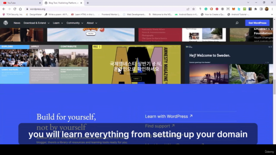Open the green square extension icon
The image size is (276, 155).
point(245,9)
